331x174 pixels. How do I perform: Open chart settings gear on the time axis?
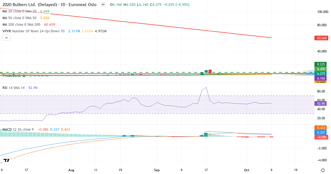[322, 170]
